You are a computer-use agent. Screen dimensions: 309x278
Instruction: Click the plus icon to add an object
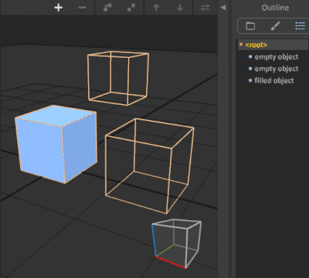pos(59,8)
